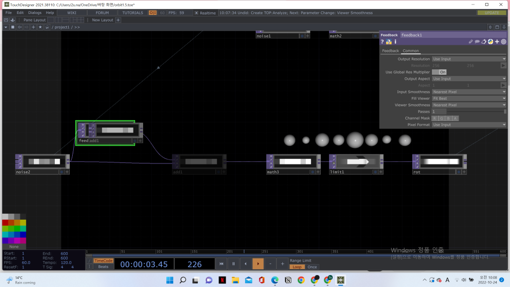Click the Python language icon in parameter panel
Screen dimensions: 510x287
491,42
